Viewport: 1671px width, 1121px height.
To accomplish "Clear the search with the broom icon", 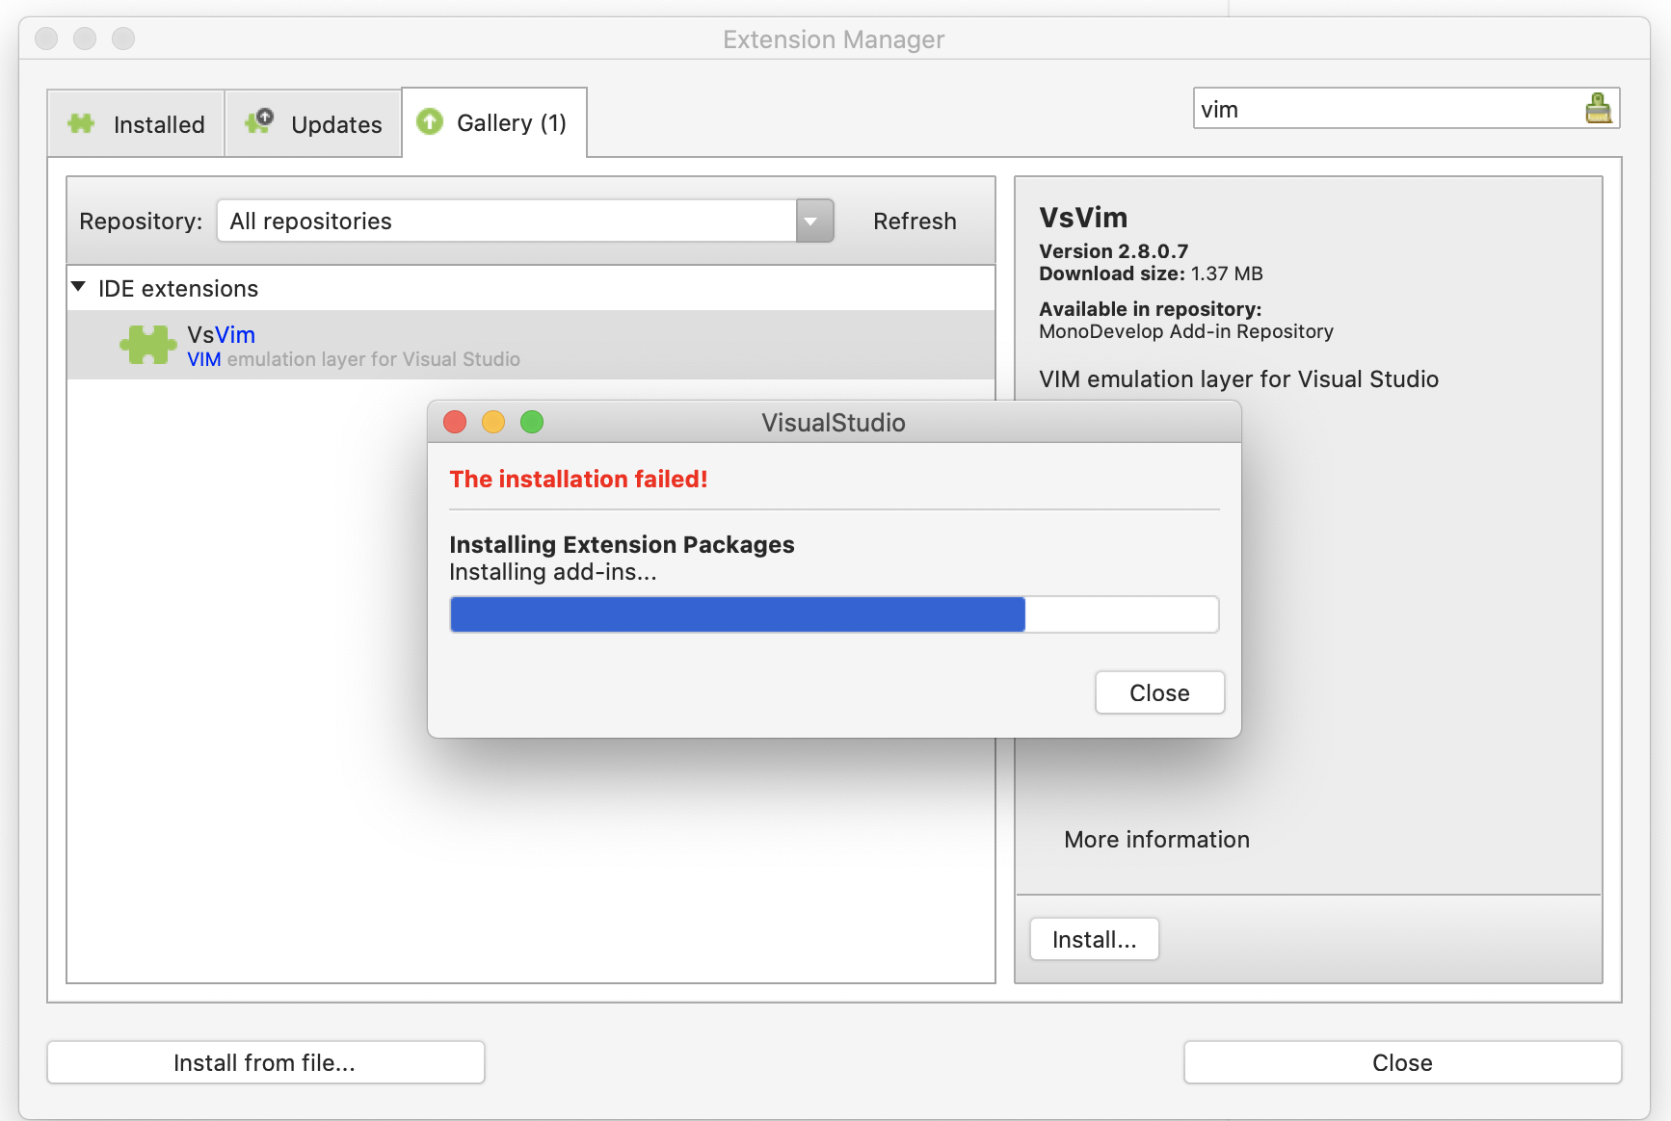I will click(x=1599, y=108).
